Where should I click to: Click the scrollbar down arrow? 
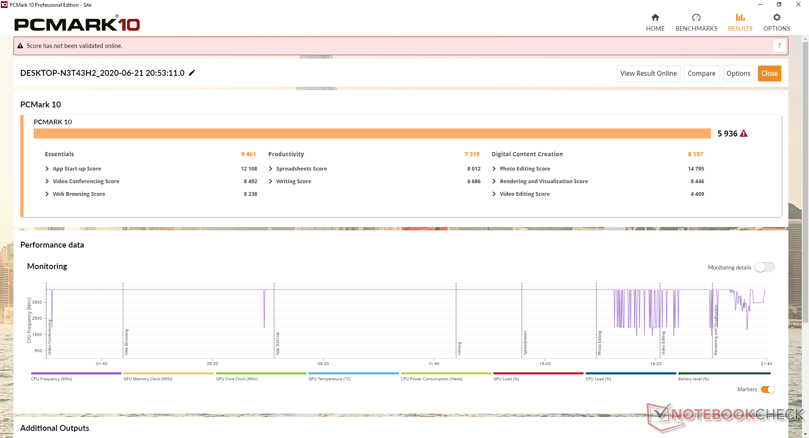click(805, 434)
